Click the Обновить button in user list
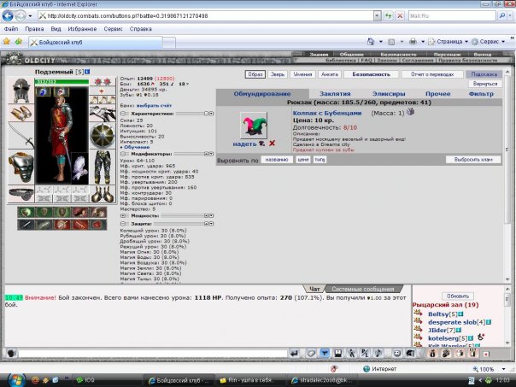516x387 pixels. click(458, 296)
